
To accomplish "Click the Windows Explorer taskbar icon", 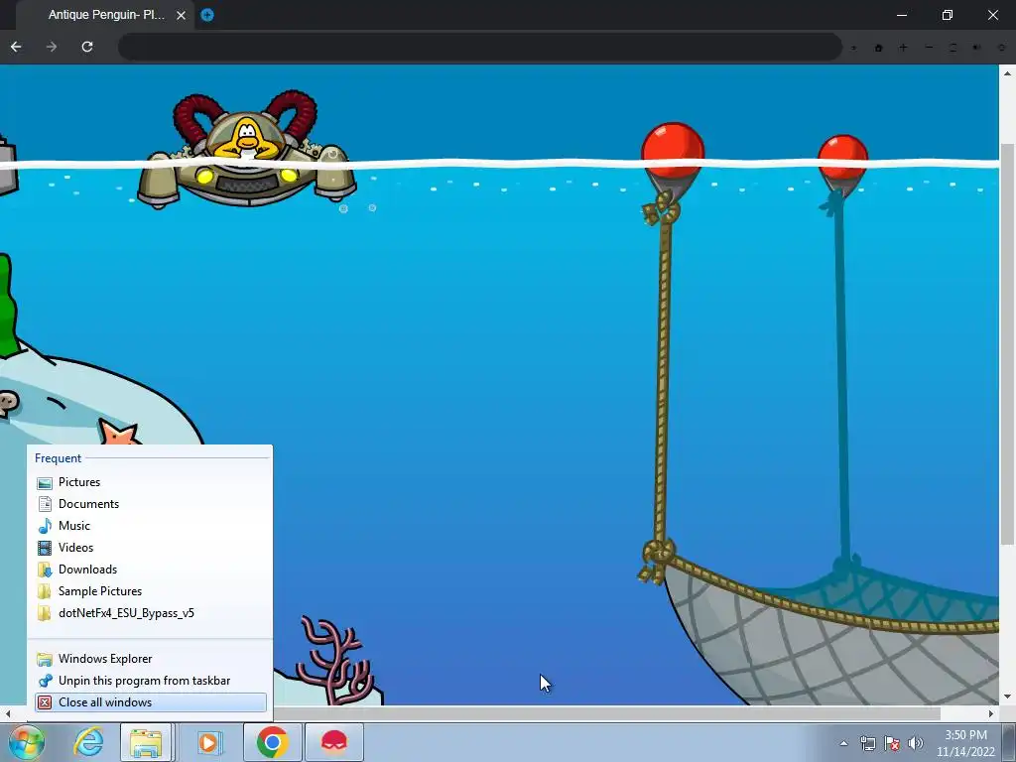I will pos(146,742).
